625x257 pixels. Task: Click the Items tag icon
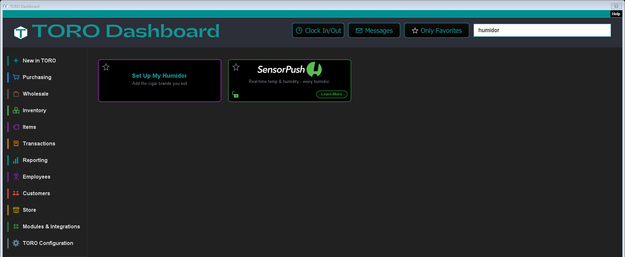16,127
